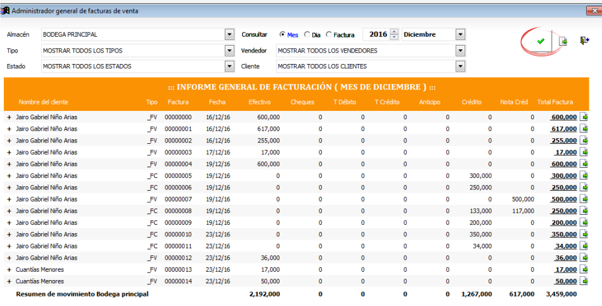602x306 pixels.
Task: Click the Factura column header
Action: tap(178, 102)
